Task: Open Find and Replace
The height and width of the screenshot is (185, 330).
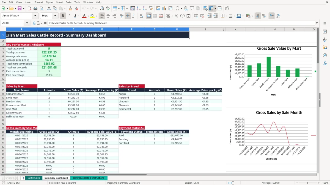Action: click(x=102, y=8)
